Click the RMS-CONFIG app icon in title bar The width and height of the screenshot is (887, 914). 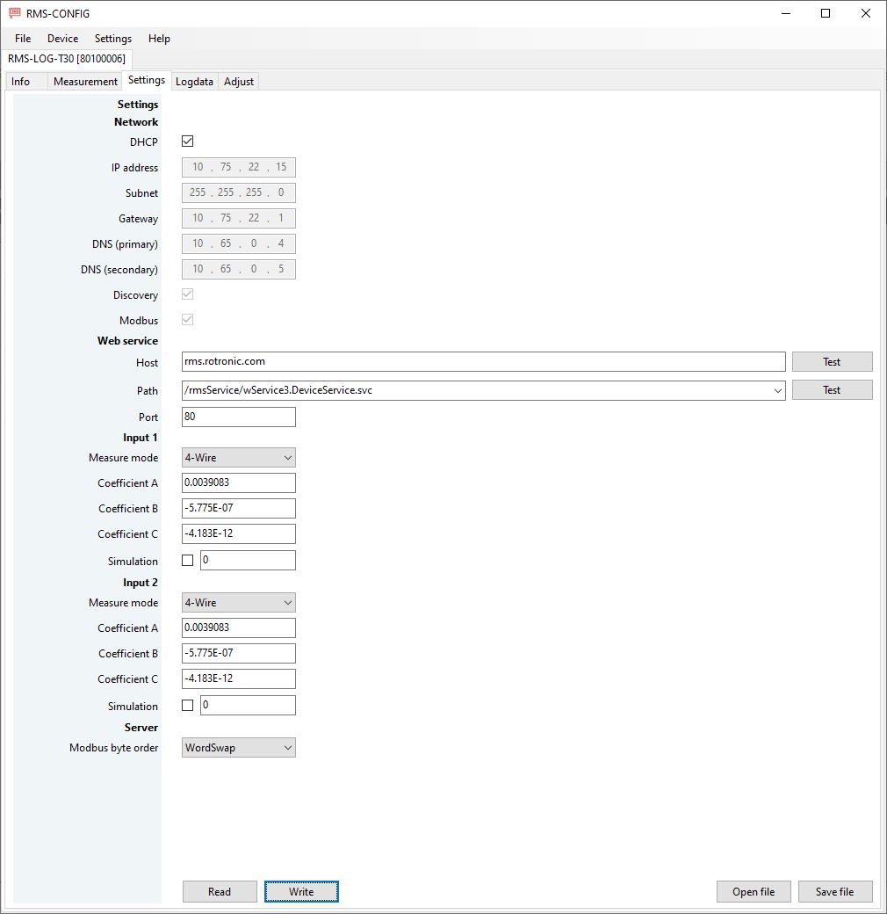15,13
